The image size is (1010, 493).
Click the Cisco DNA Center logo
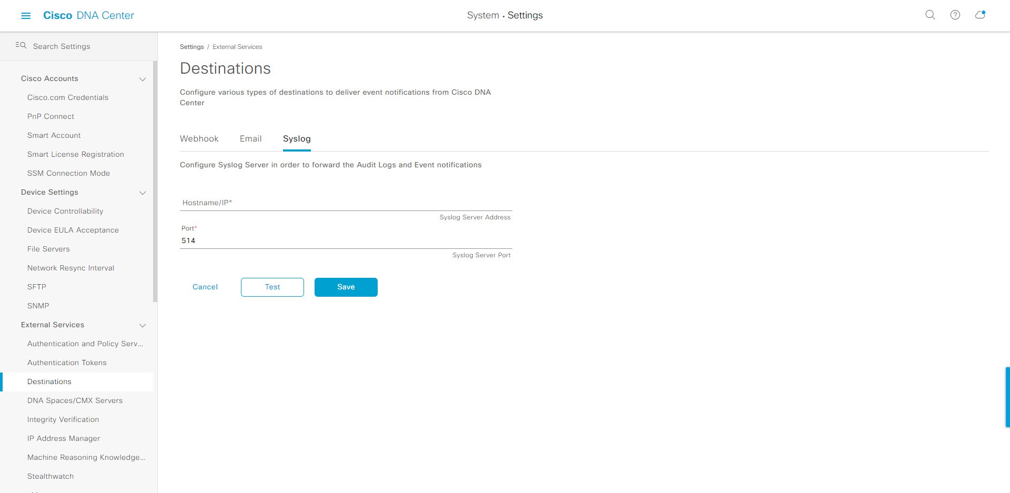coord(88,15)
